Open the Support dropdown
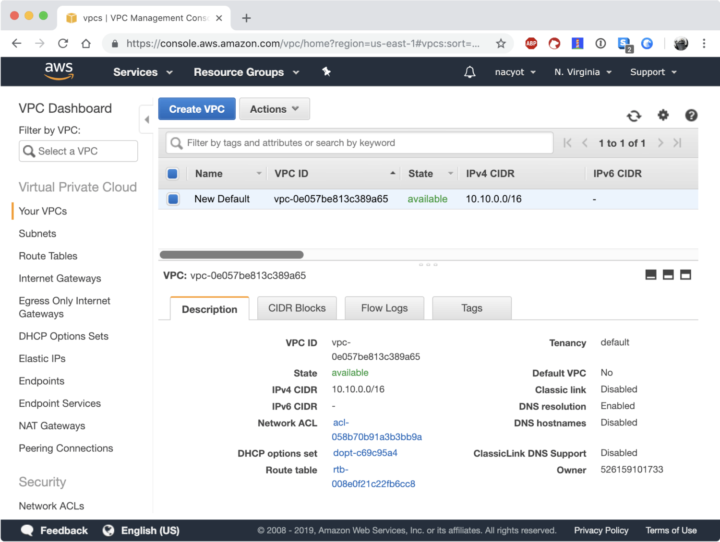This screenshot has height=542, width=720. coord(653,72)
